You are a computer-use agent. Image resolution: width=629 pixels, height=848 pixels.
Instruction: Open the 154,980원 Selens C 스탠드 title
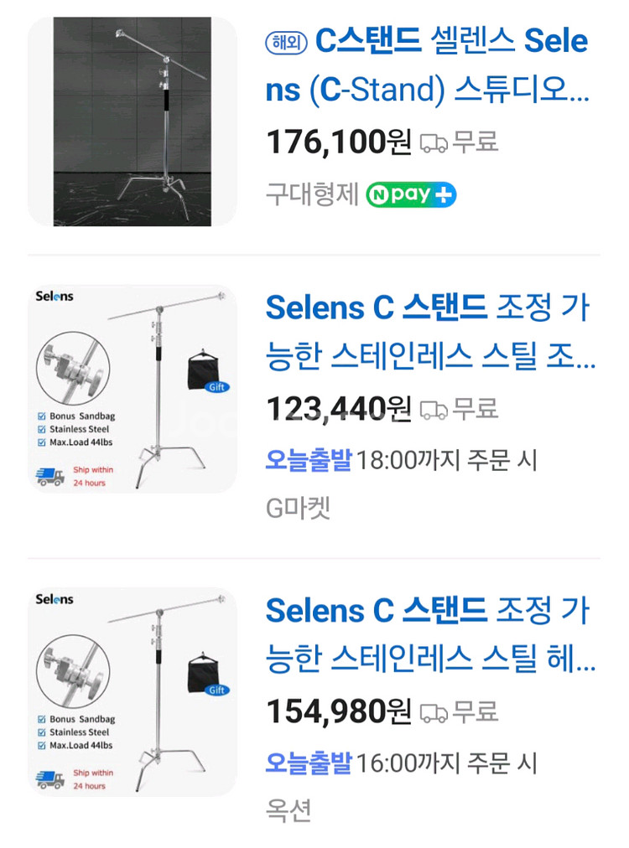429,637
